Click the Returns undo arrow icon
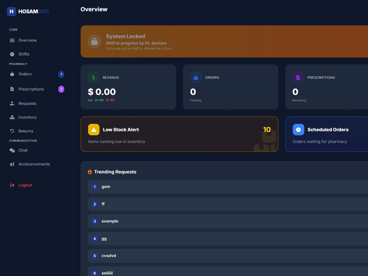This screenshot has height=276, width=368. pos(12,131)
